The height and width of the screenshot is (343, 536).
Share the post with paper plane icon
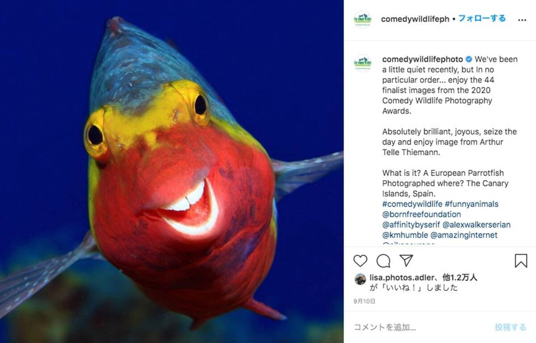406,261
